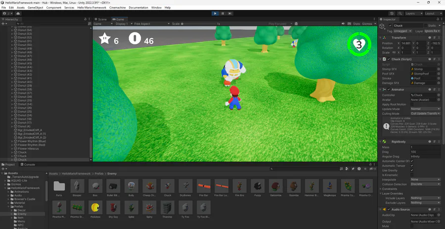Enable Apply Root Motion checkbox
Image resolution: width=445 pixels, height=229 pixels.
(412, 104)
